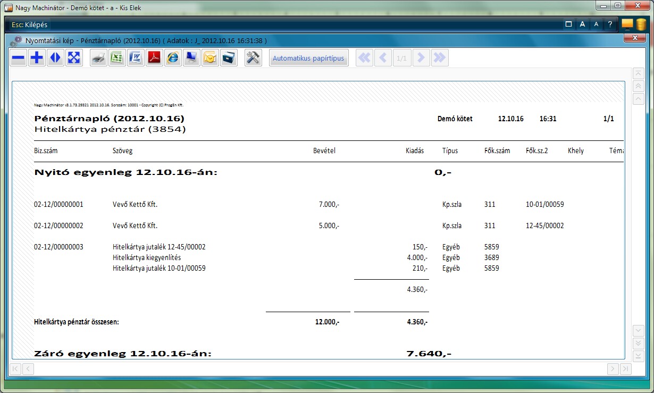Open print settings with tools icon

click(x=253, y=58)
